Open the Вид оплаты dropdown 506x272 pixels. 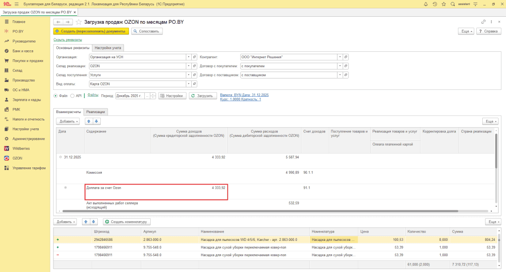coord(188,84)
